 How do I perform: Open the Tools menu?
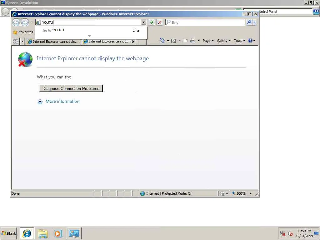239,41
